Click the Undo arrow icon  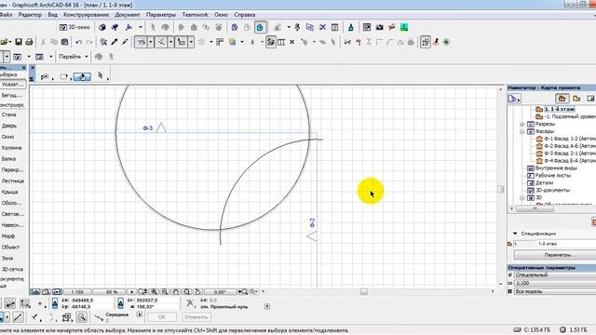click(78, 42)
